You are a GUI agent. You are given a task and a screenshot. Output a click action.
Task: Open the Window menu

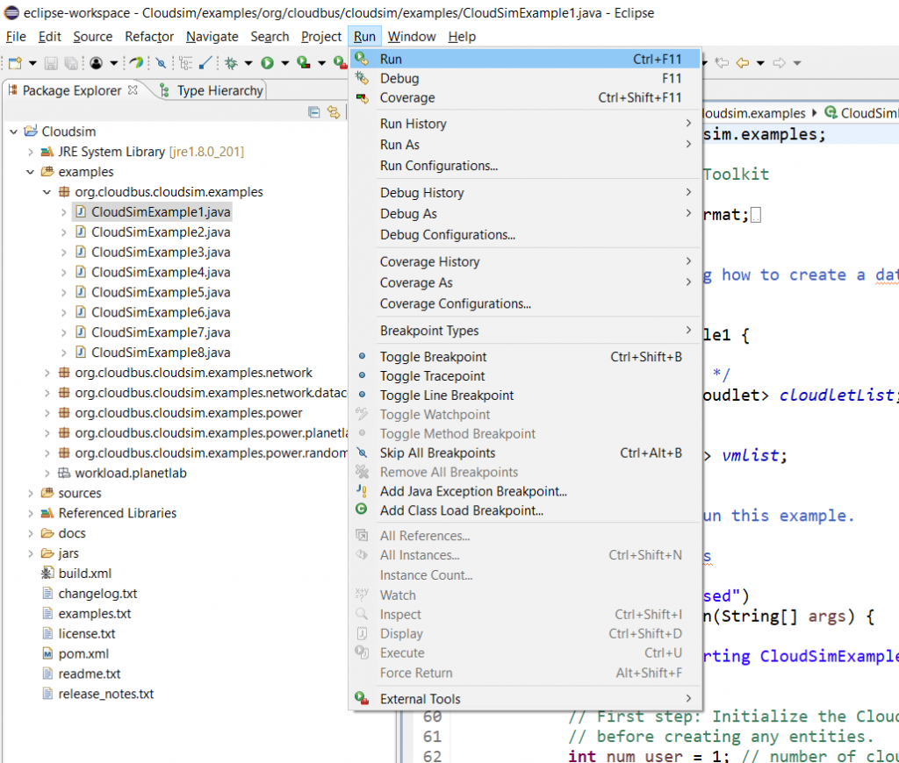click(x=412, y=37)
